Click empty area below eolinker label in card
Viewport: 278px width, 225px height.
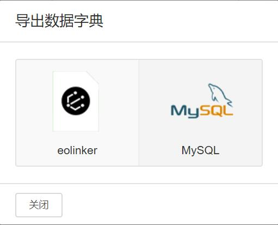coord(77,161)
